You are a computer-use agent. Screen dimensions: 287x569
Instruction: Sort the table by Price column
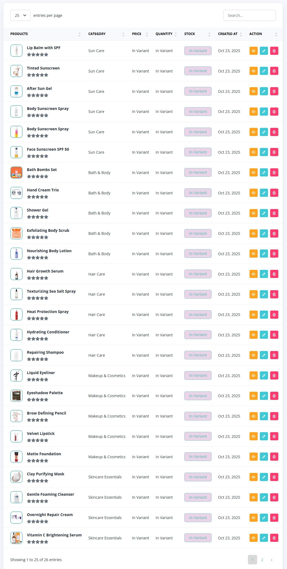click(x=137, y=34)
